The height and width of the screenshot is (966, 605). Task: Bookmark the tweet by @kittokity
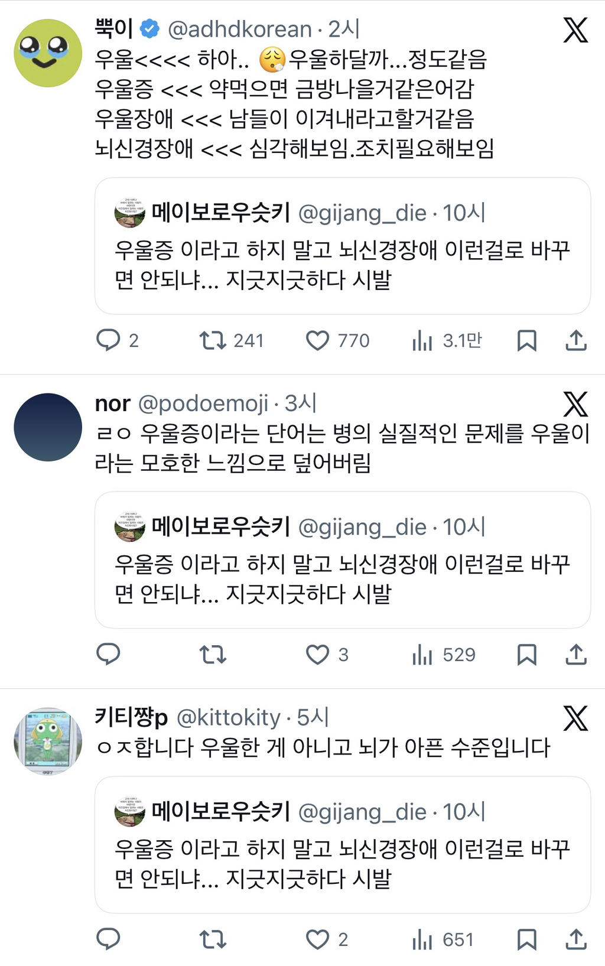(528, 938)
